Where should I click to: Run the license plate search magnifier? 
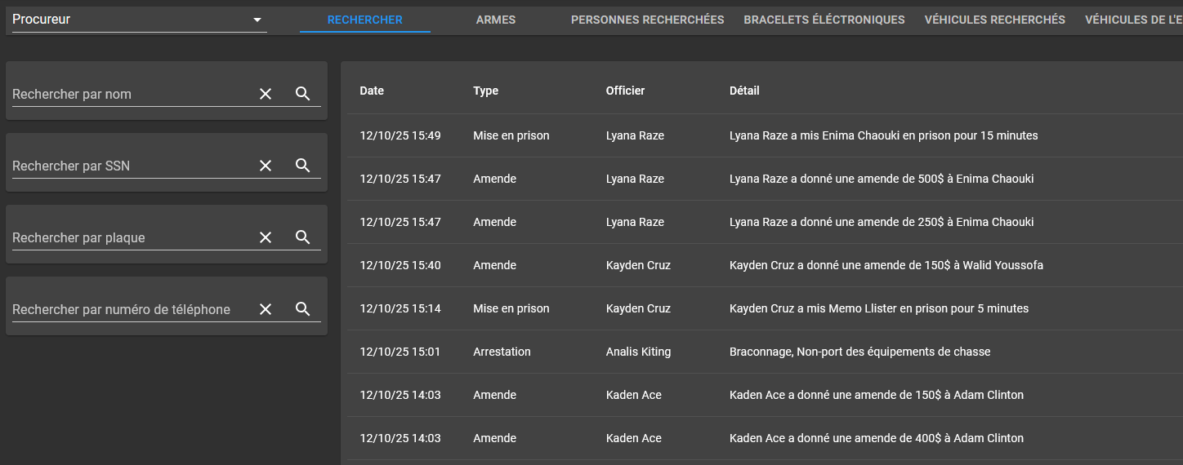tap(303, 237)
